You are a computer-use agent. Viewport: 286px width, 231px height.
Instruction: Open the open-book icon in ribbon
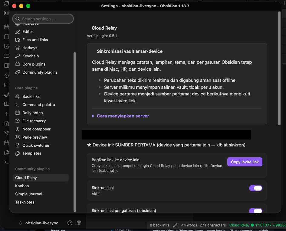pyautogui.click(x=7, y=104)
